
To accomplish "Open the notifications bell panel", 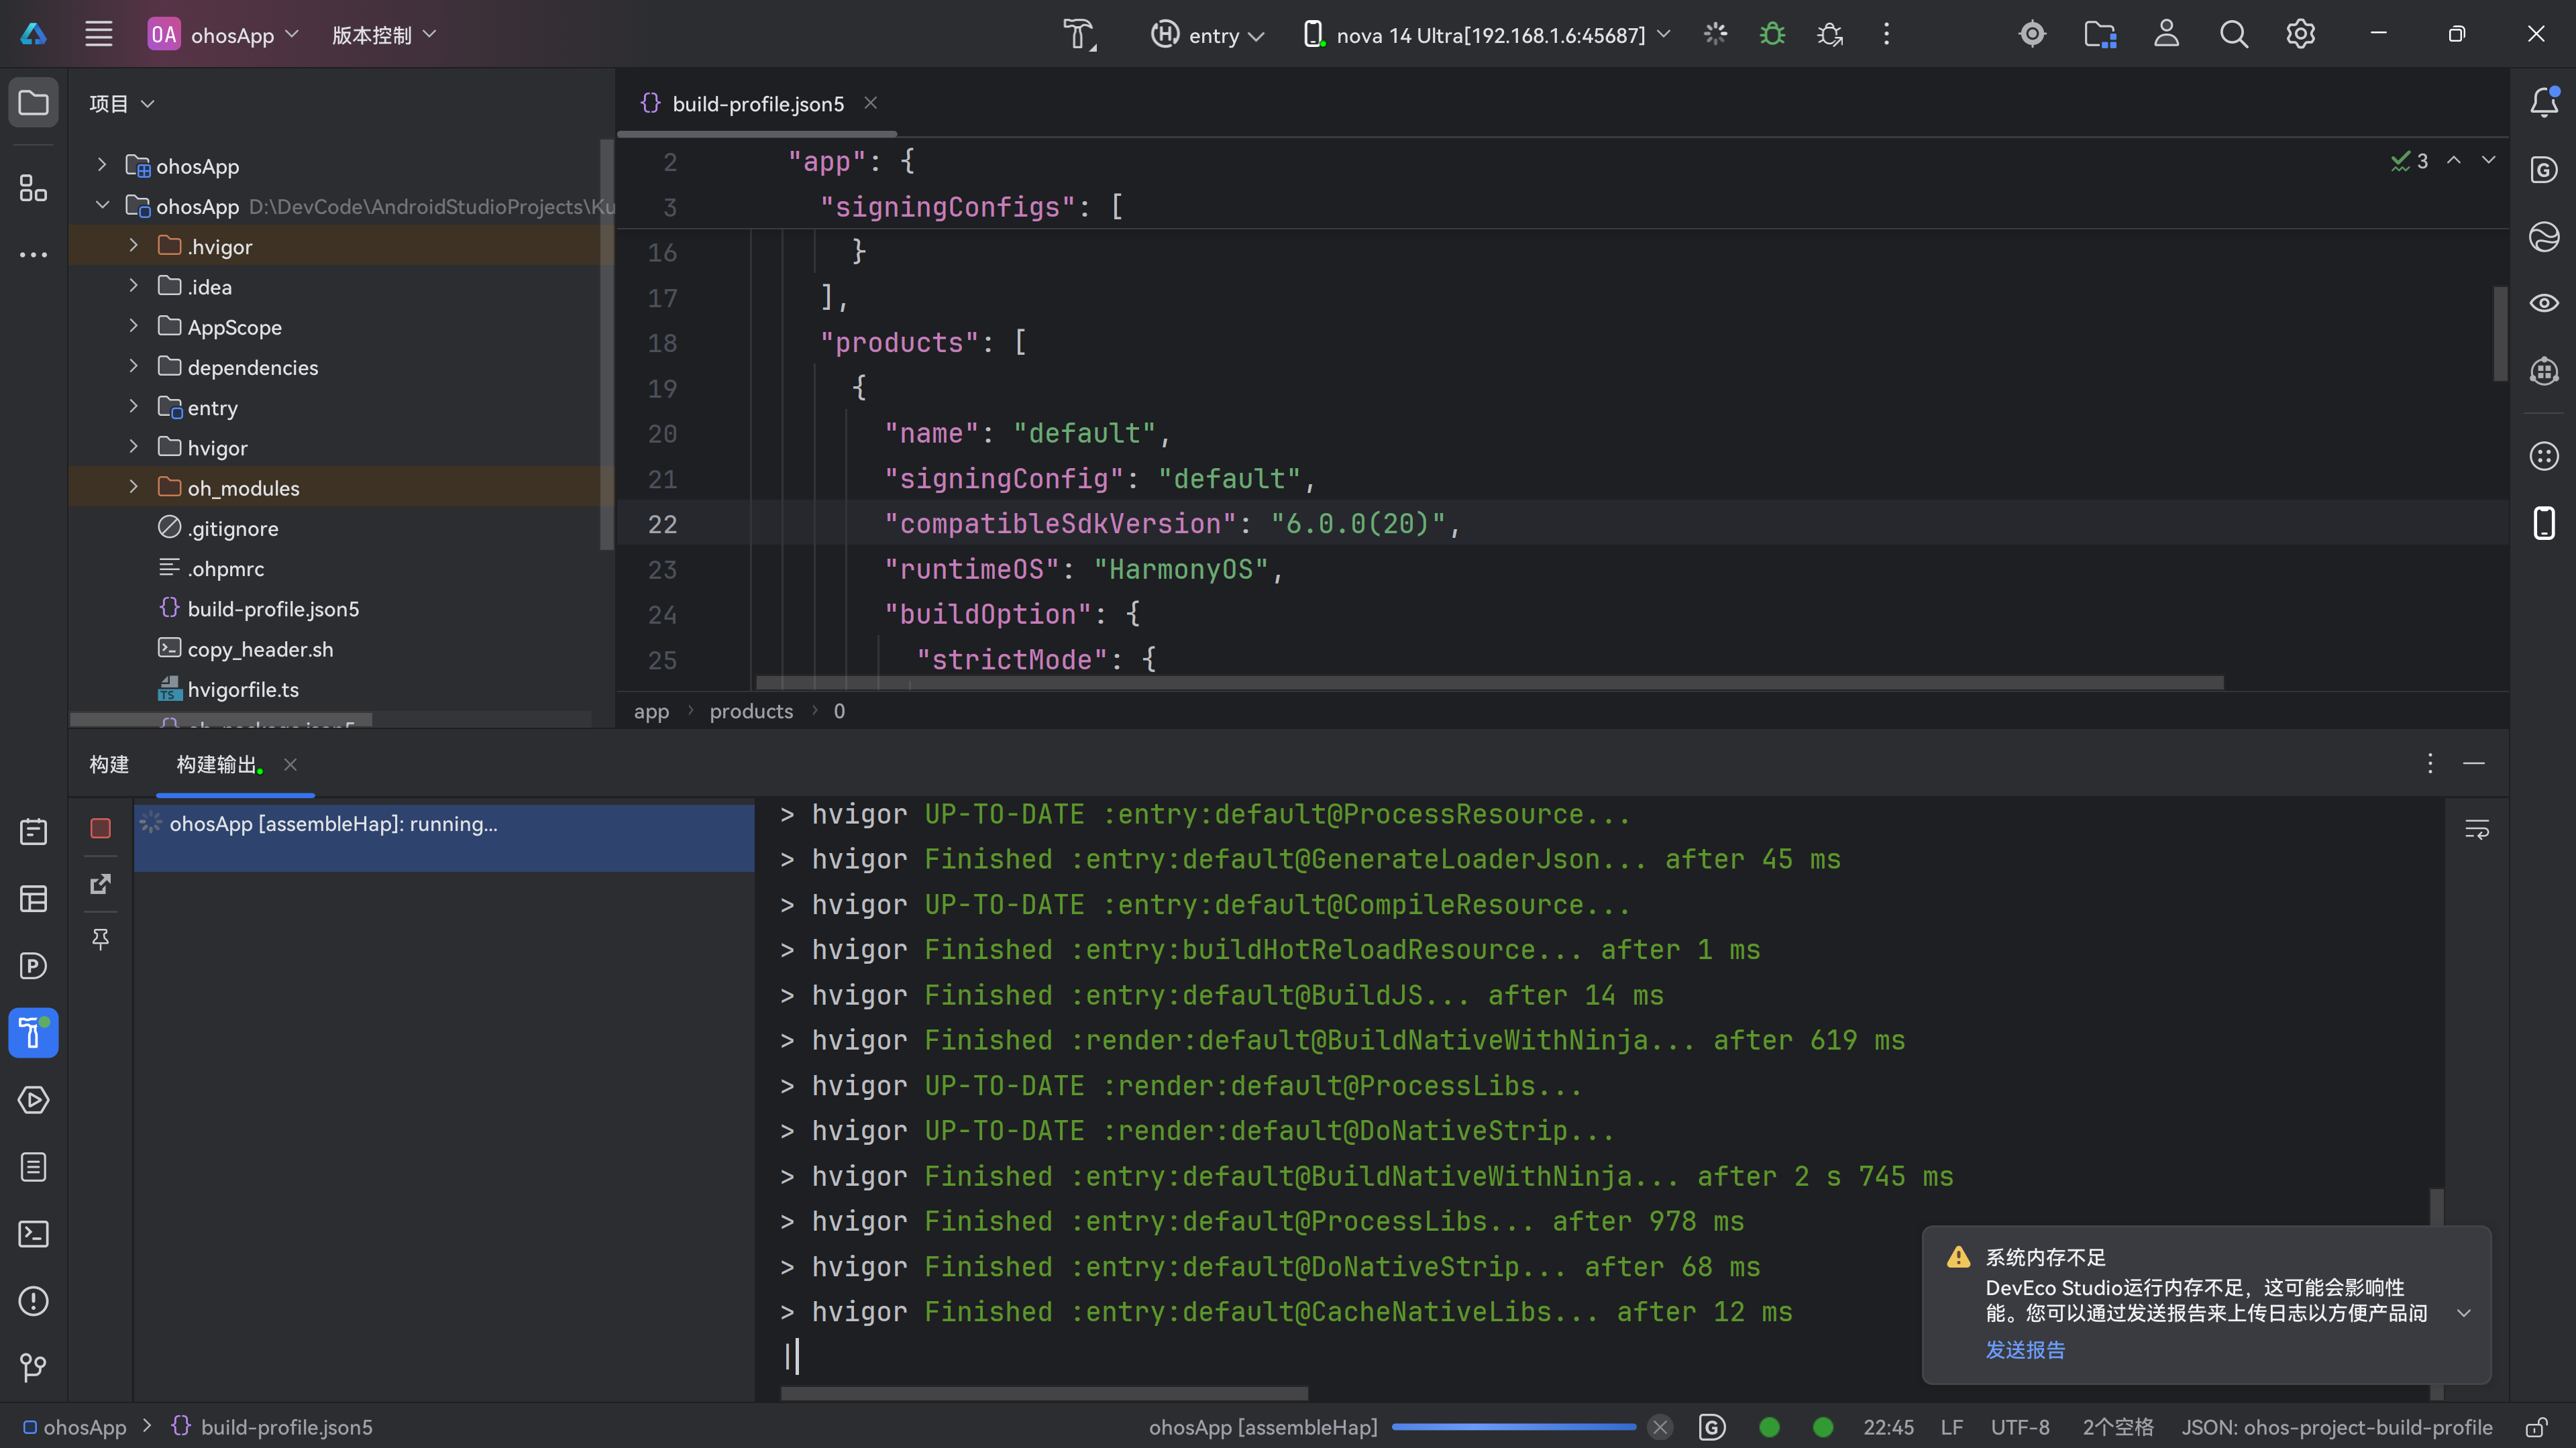I will tap(2543, 102).
